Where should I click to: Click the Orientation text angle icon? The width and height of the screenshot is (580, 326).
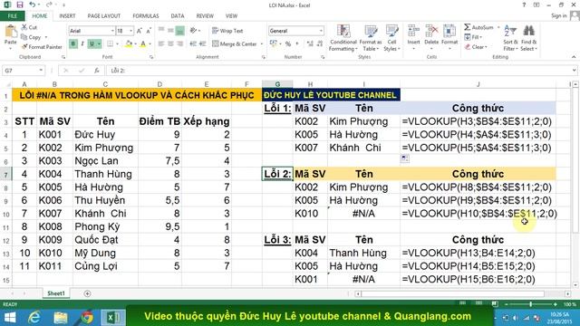point(193,31)
